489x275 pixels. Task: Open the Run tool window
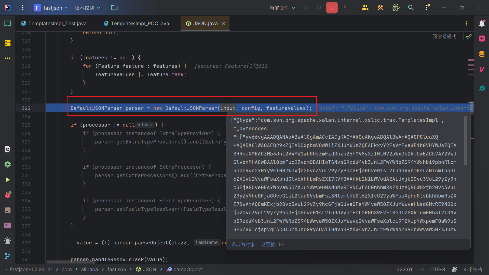[8, 180]
